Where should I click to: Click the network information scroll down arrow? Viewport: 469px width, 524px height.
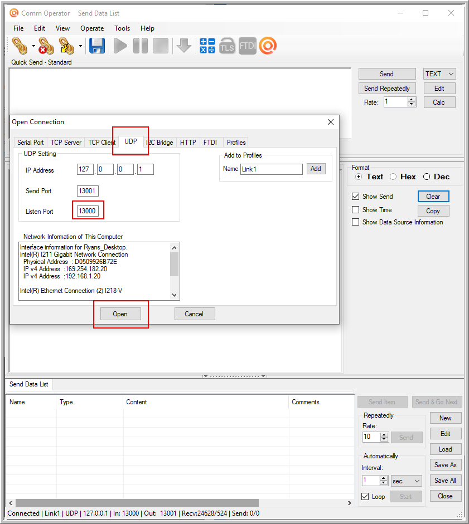point(175,295)
